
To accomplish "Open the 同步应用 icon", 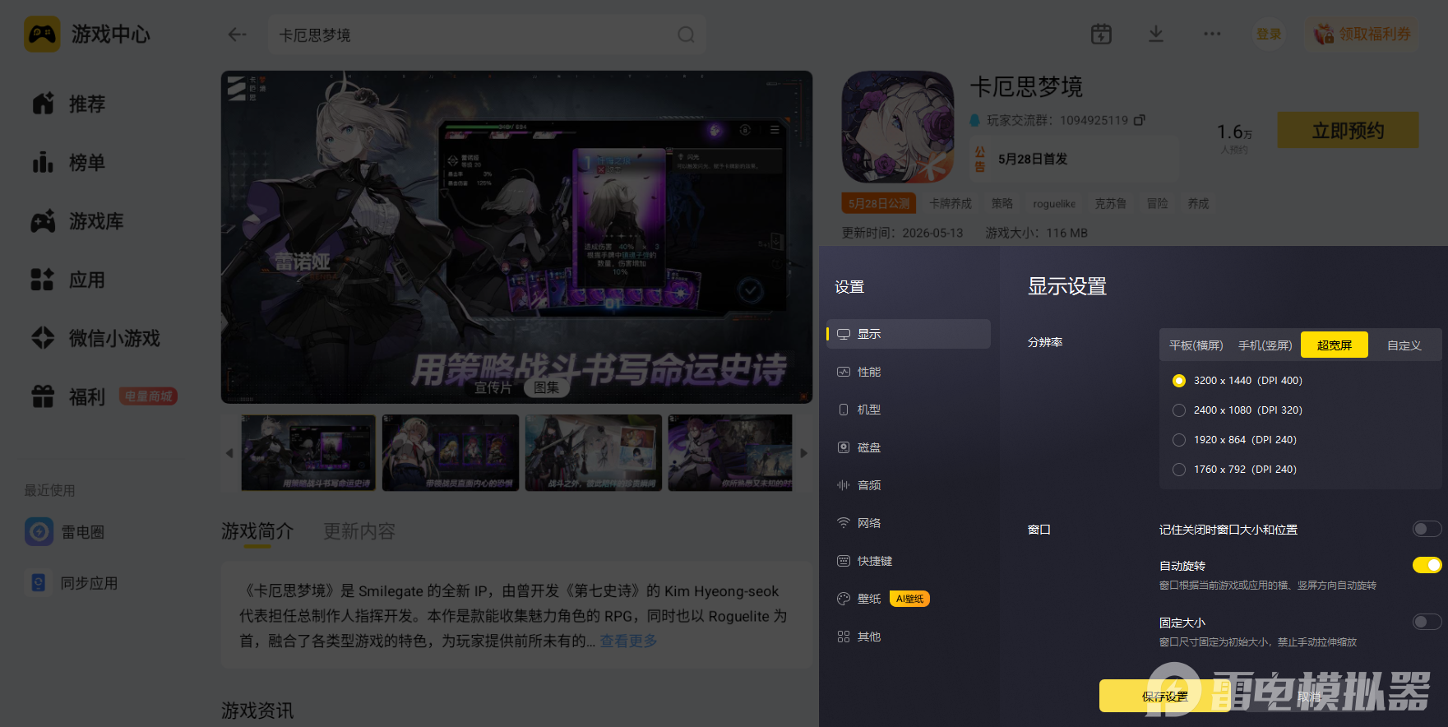I will click(39, 582).
